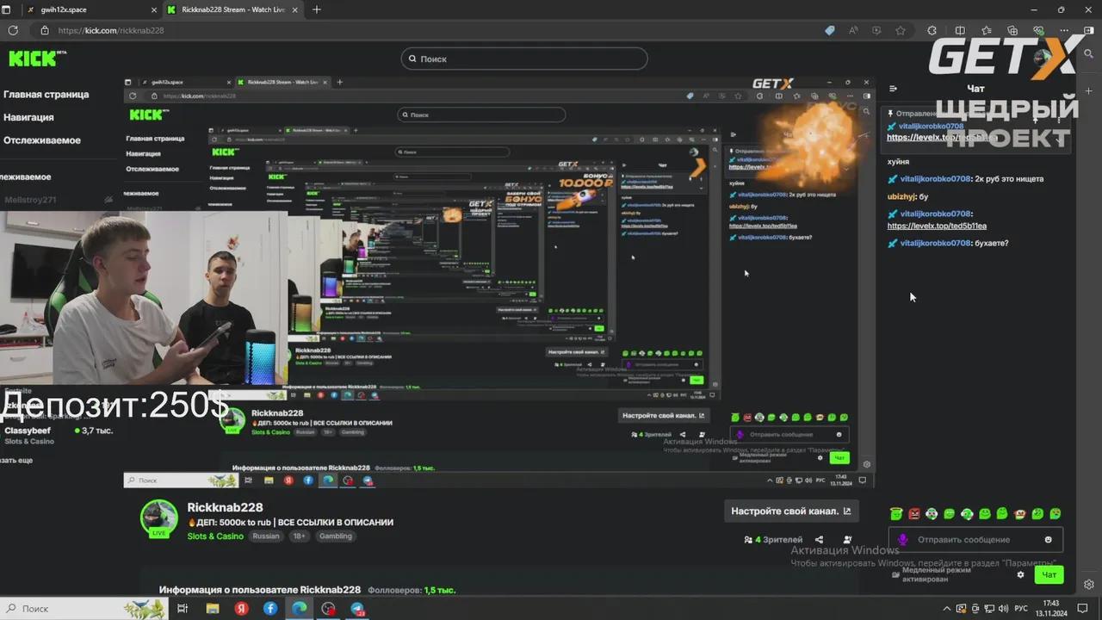Click the Настройте свой канал button
This screenshot has height=620, width=1102.
[790, 512]
